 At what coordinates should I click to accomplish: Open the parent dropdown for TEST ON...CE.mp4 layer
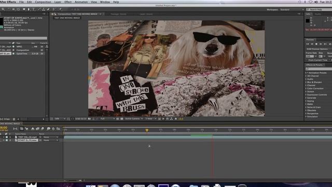point(50,137)
